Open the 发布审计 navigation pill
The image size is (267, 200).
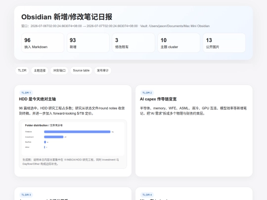[x=103, y=71]
